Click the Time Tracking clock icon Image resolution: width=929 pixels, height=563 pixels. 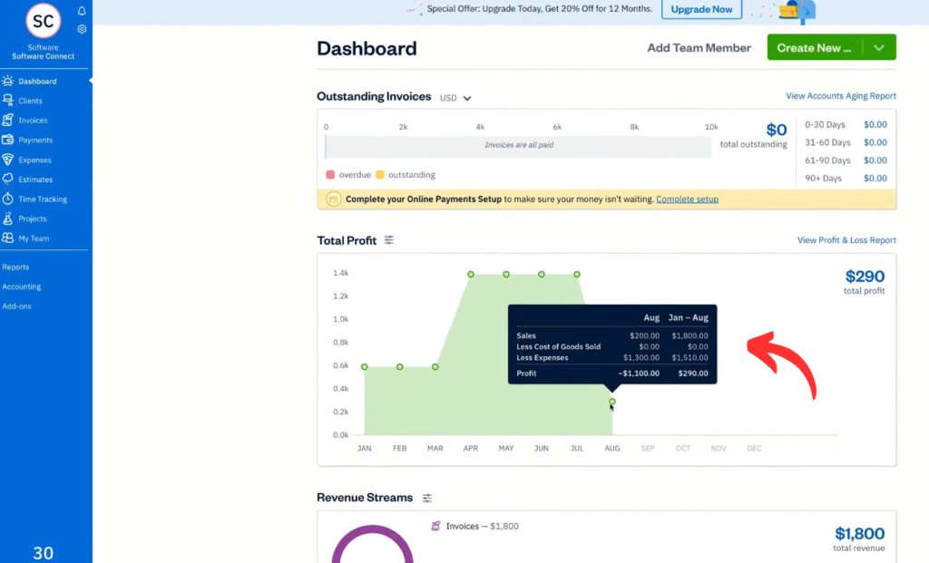[x=7, y=199]
